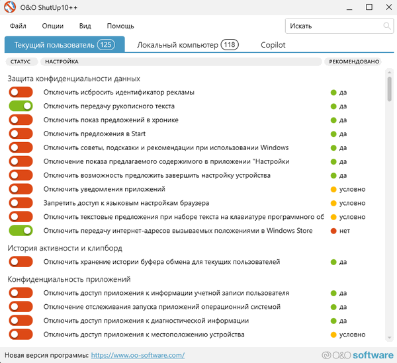The width and height of the screenshot is (397, 363).
Task: Switch to the Copilot tab
Action: click(273, 45)
